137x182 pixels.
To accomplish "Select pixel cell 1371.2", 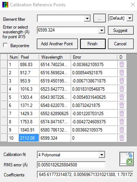I will (x=29, y=105).
